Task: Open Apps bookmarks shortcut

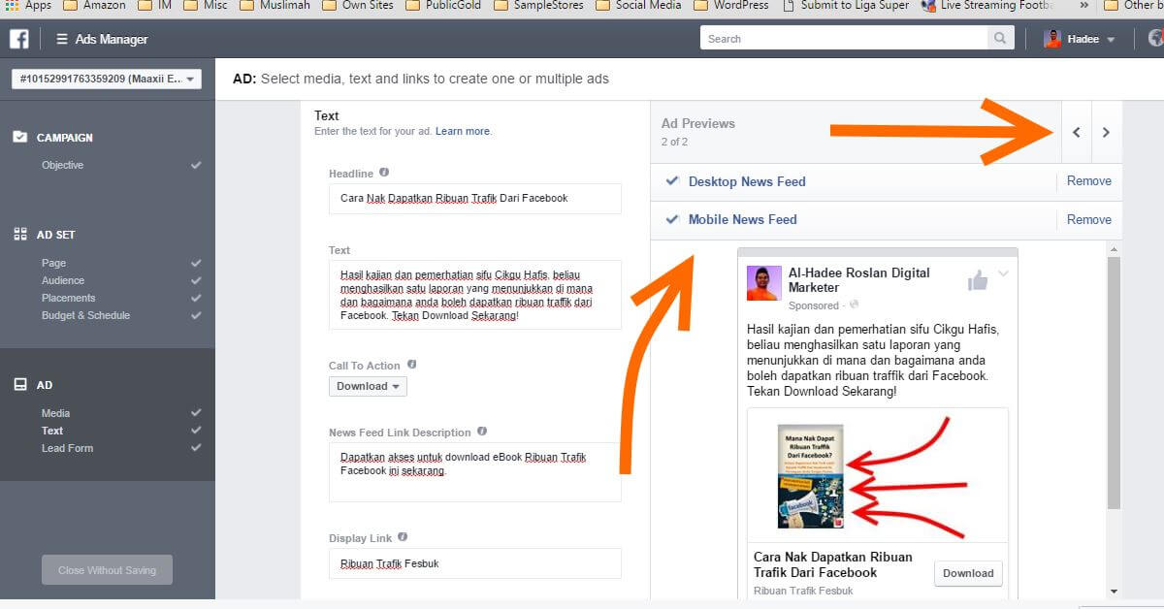Action: point(28,5)
